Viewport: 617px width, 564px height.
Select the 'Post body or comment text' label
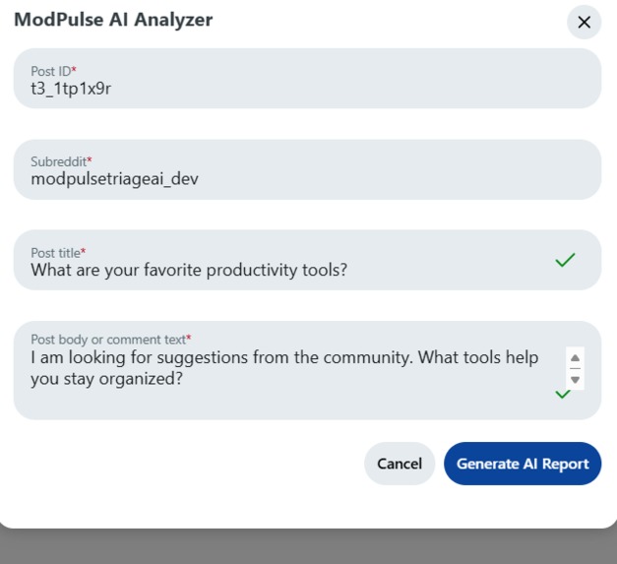(x=111, y=340)
